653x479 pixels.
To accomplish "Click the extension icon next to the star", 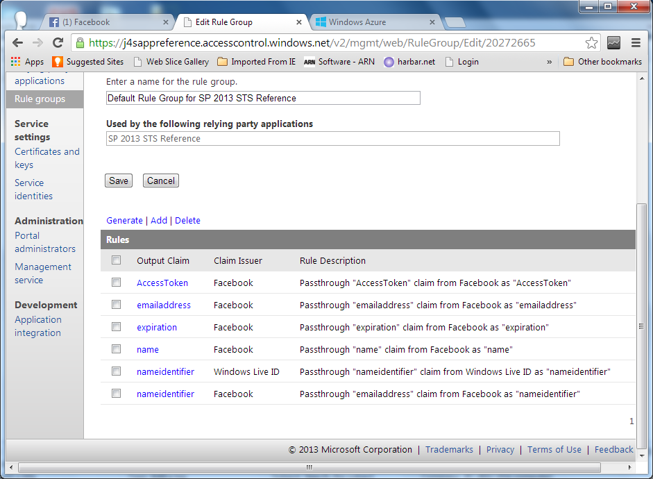I will pyautogui.click(x=614, y=42).
